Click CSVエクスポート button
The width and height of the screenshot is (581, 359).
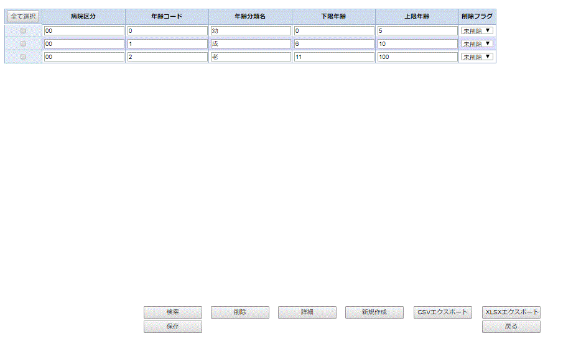443,312
